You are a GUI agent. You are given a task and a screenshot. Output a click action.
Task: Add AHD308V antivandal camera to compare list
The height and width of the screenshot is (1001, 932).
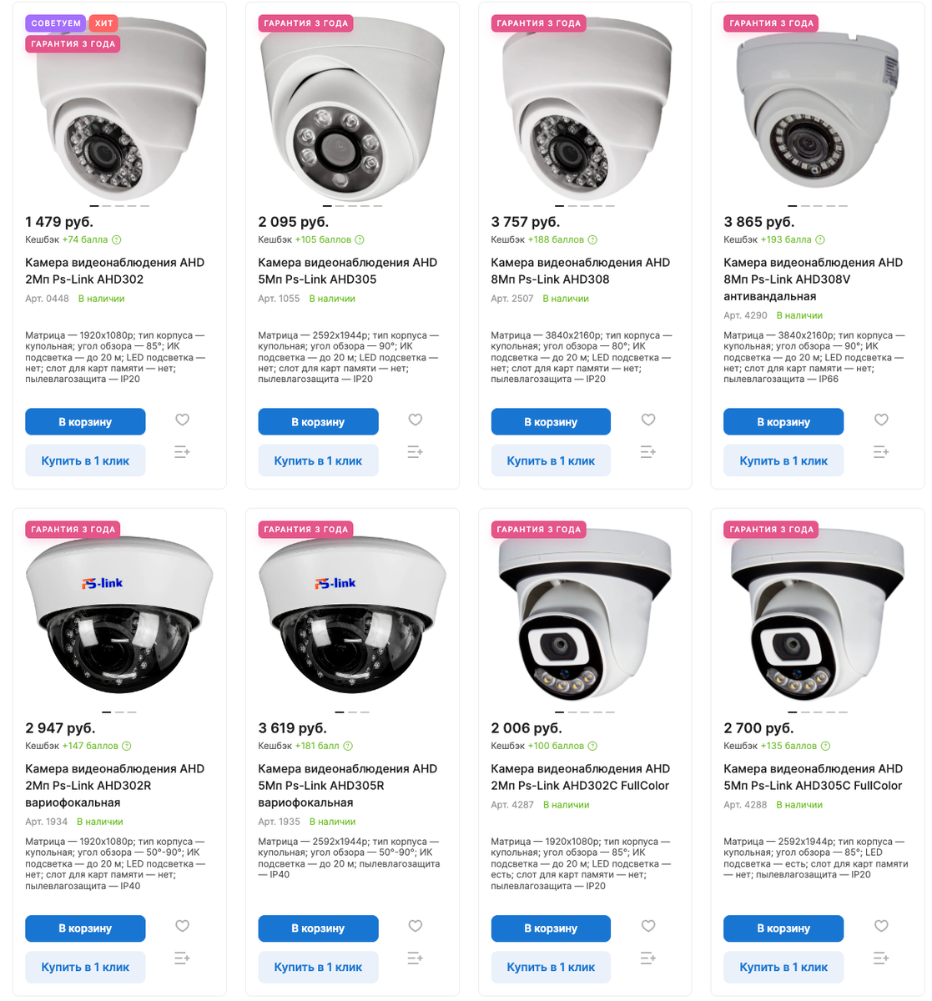pyautogui.click(x=880, y=452)
